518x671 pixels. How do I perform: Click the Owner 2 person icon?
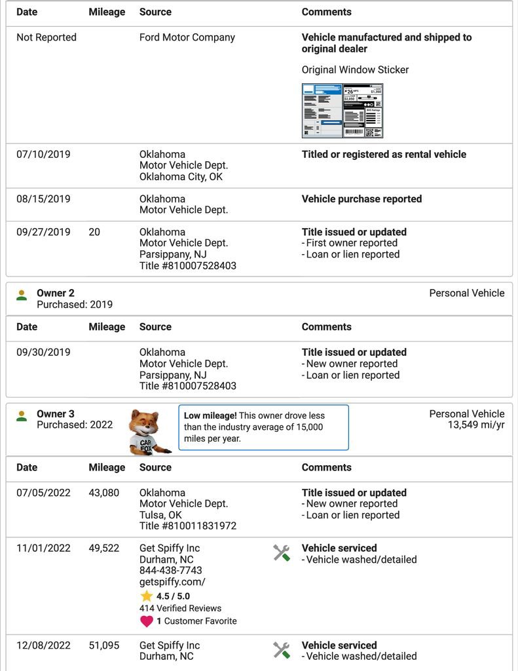click(x=22, y=296)
